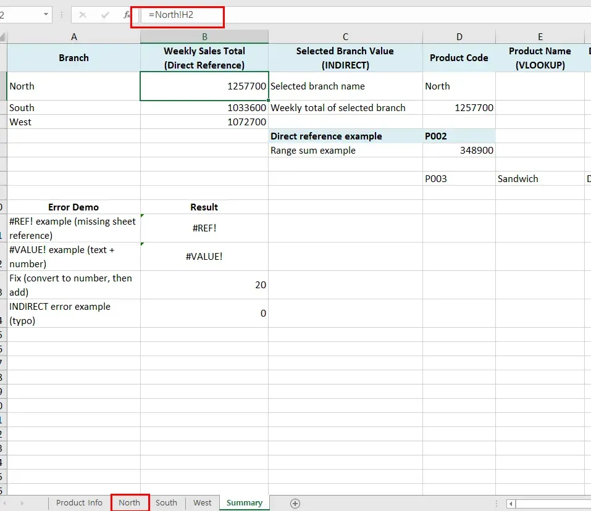Open the Product Info worksheet
The height and width of the screenshot is (511, 591).
[x=78, y=503]
